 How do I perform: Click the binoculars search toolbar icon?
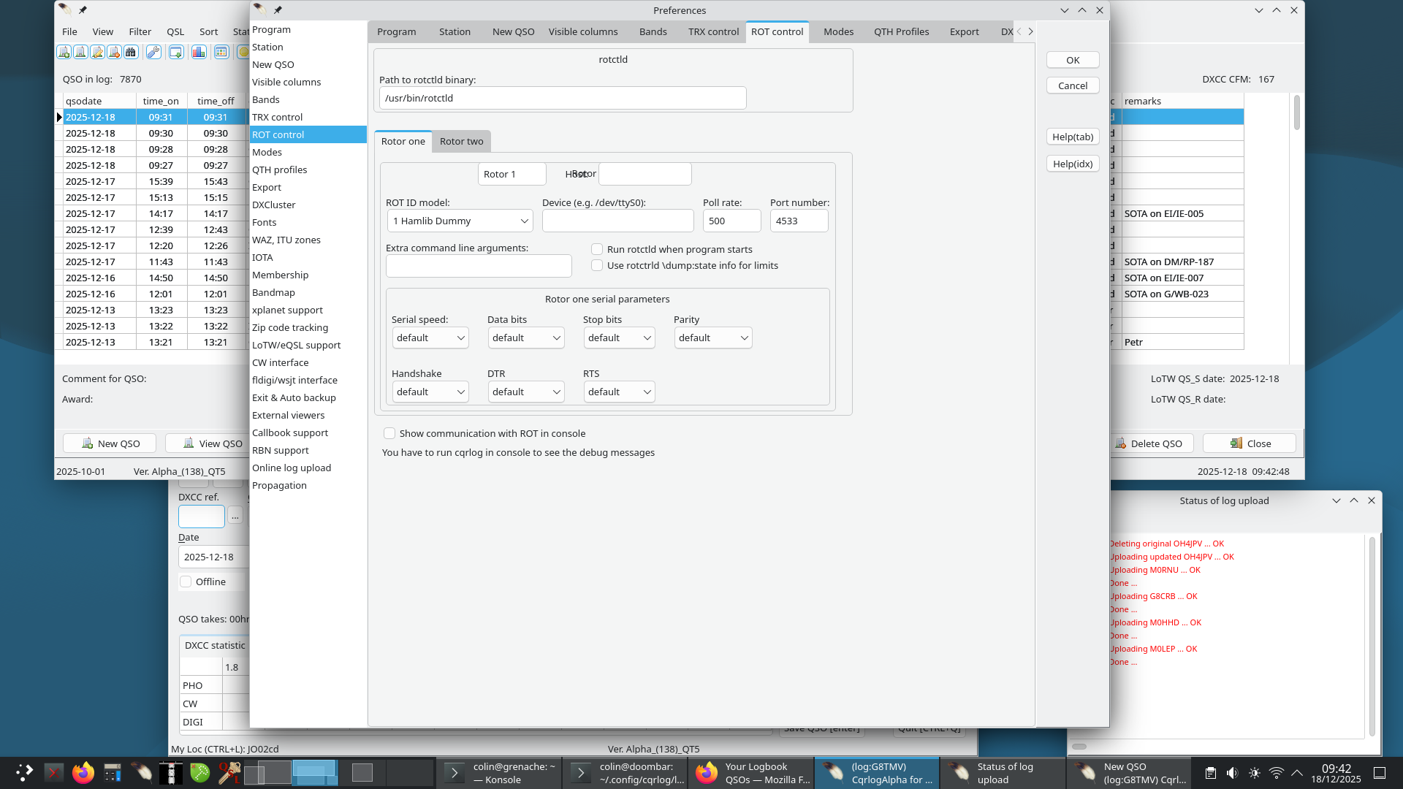131,52
